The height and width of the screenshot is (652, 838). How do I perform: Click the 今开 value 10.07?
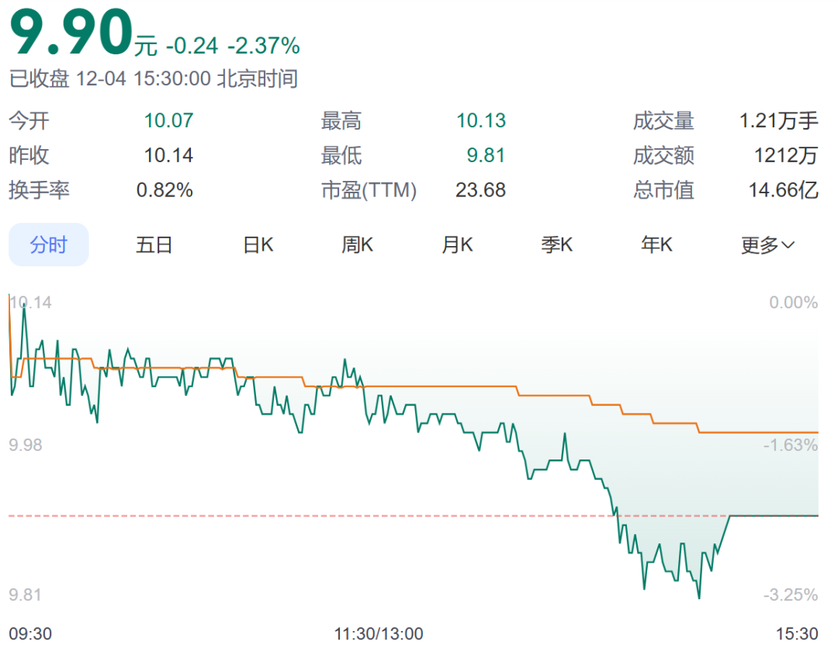pyautogui.click(x=168, y=121)
